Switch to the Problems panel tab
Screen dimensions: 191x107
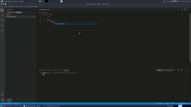click(41, 70)
